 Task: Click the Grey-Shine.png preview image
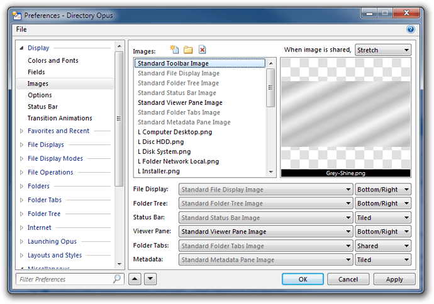pyautogui.click(x=346, y=117)
